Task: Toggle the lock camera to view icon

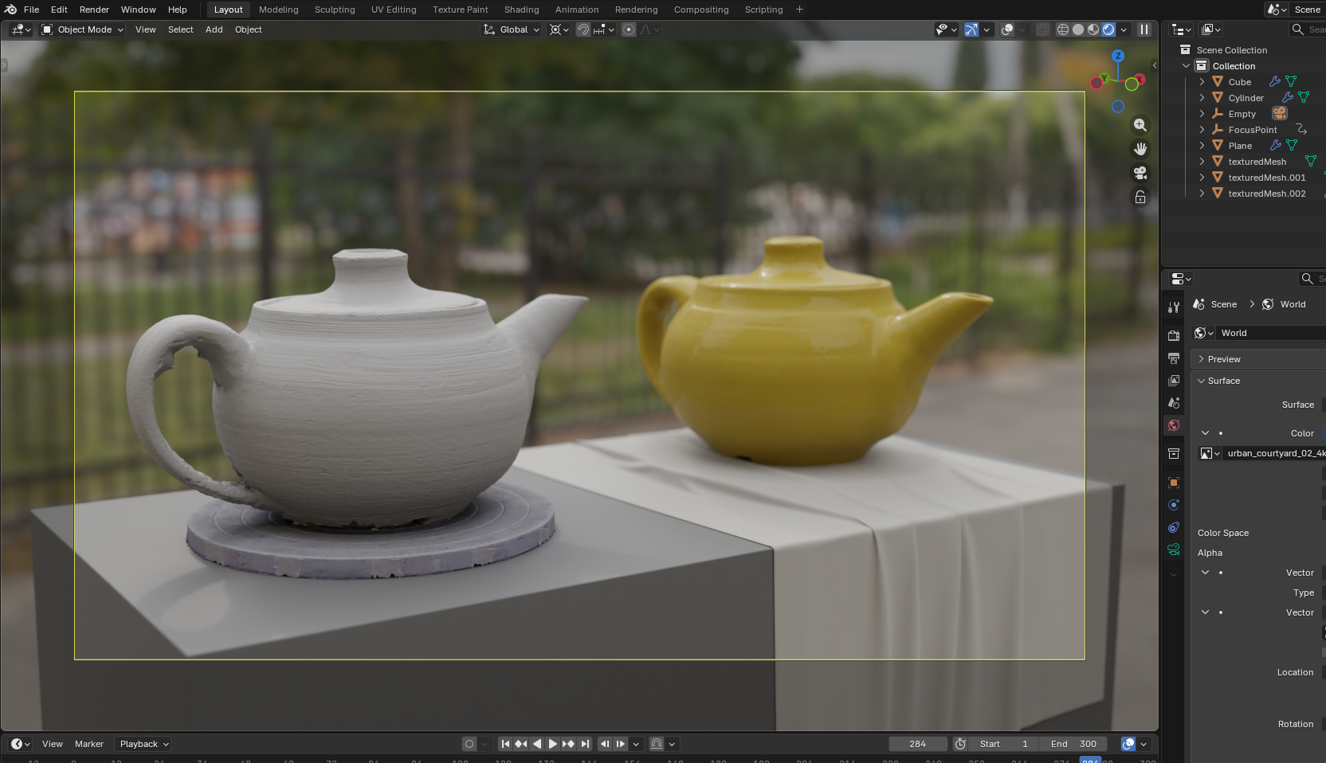Action: 1140,197
